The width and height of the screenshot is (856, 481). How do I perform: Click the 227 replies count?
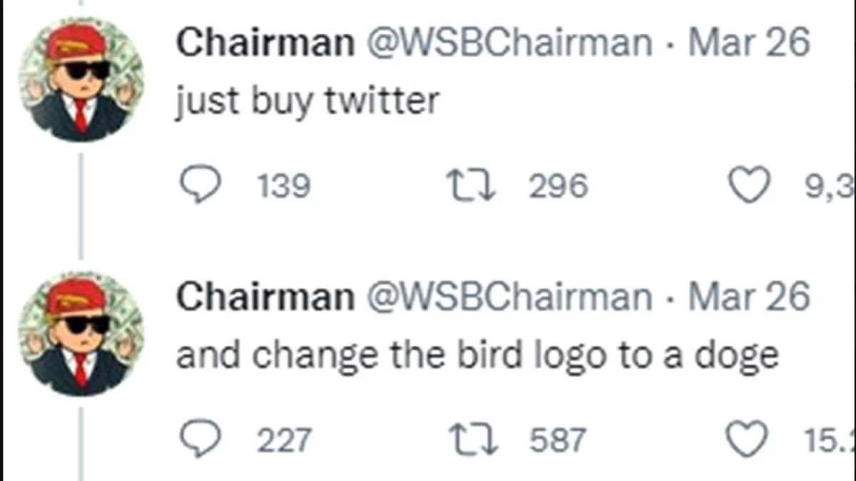pyautogui.click(x=284, y=439)
